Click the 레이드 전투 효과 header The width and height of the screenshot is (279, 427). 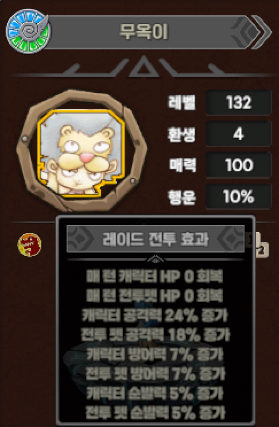coord(155,239)
